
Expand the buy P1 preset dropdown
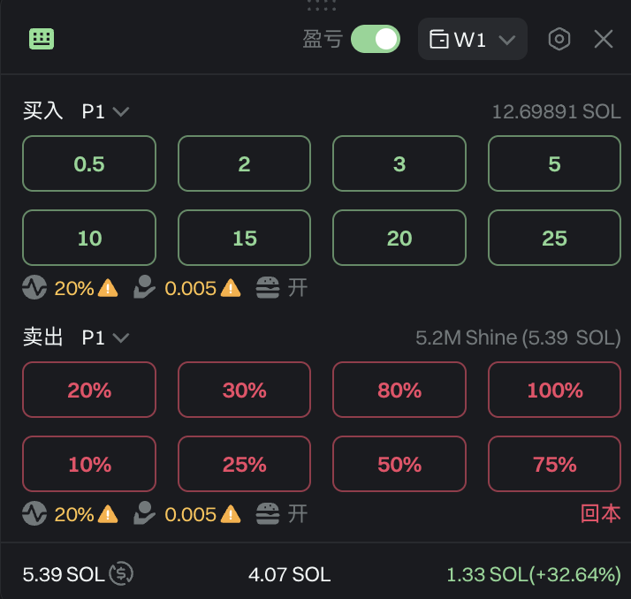[x=105, y=111]
